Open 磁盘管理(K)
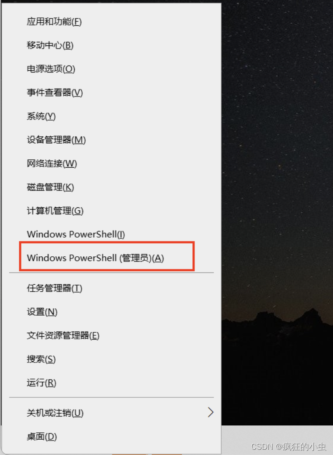 pos(111,187)
